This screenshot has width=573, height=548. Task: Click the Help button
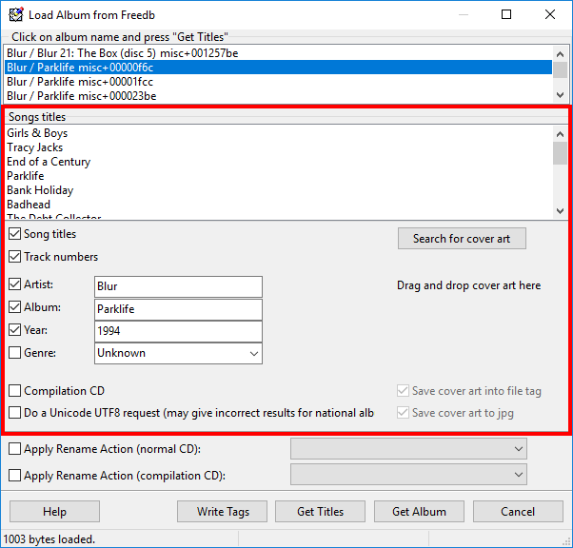[x=54, y=512]
